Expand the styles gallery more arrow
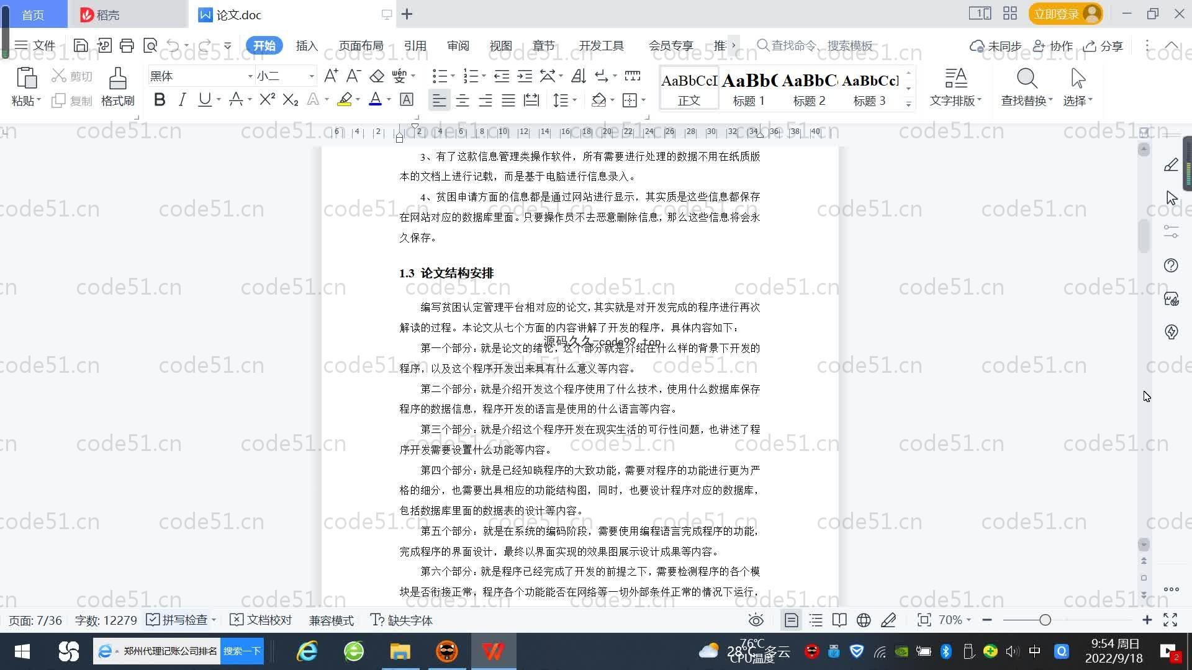This screenshot has height=670, width=1192. tap(908, 104)
